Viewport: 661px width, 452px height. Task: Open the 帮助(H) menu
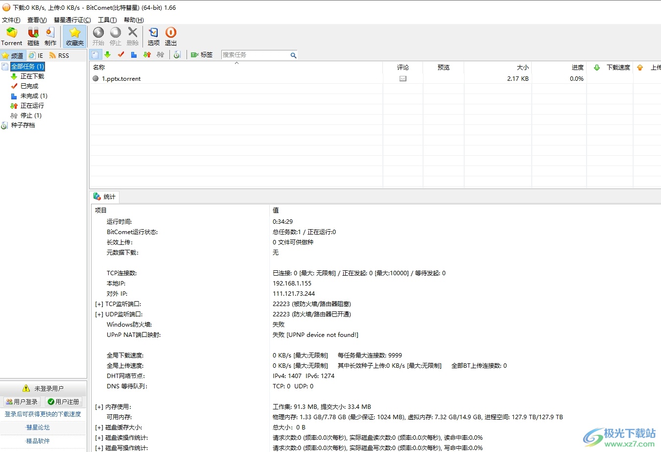(134, 20)
